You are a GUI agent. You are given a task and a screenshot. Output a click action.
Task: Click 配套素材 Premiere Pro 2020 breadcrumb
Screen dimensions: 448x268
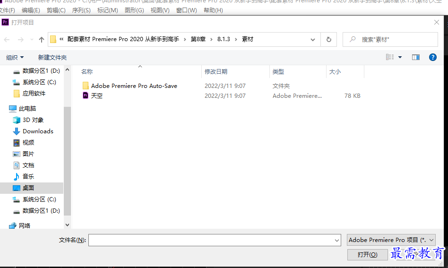(x=123, y=39)
